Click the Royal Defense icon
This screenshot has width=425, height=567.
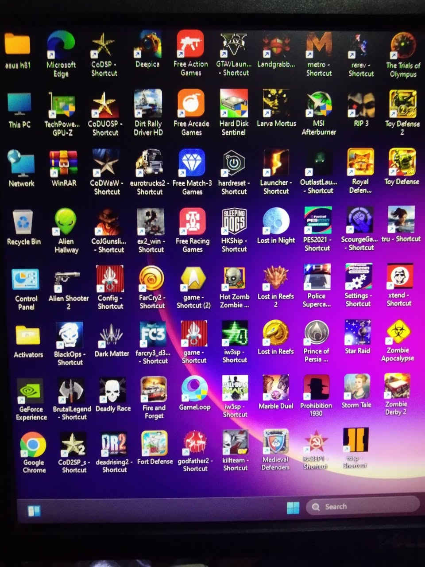(x=361, y=162)
